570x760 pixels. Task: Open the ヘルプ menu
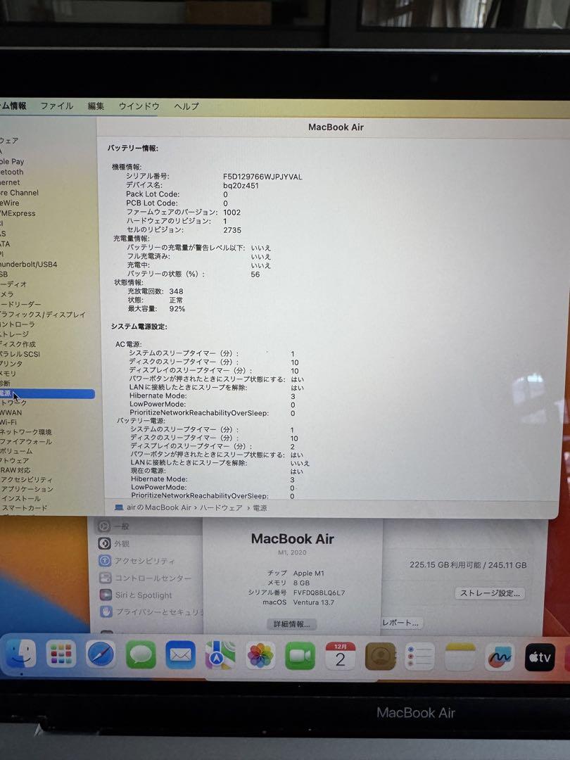coord(186,106)
